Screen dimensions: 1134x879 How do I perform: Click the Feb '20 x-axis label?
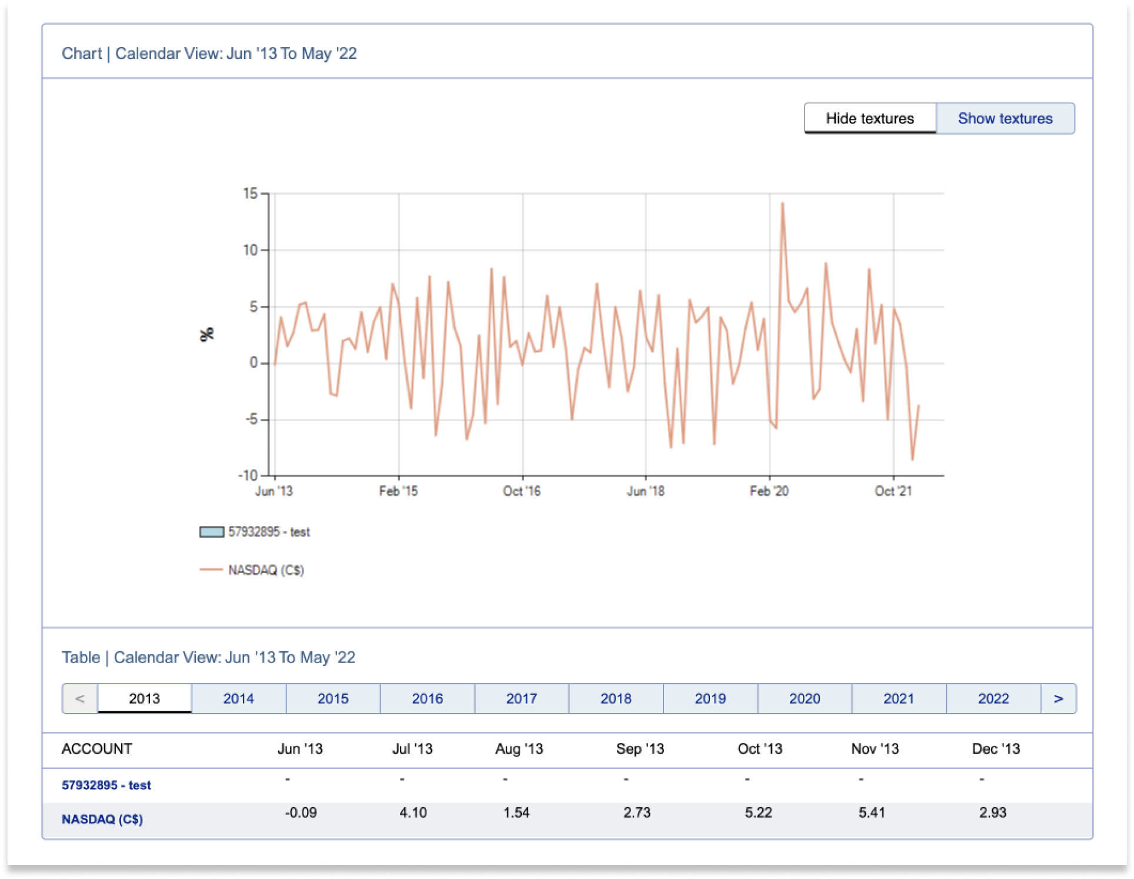769,491
